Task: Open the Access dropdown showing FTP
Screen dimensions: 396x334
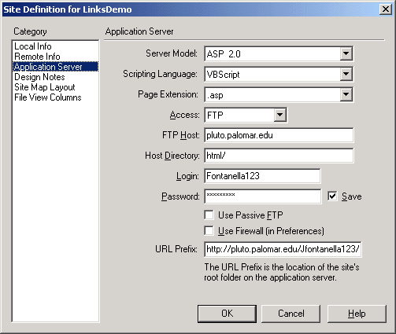Action: [279, 115]
